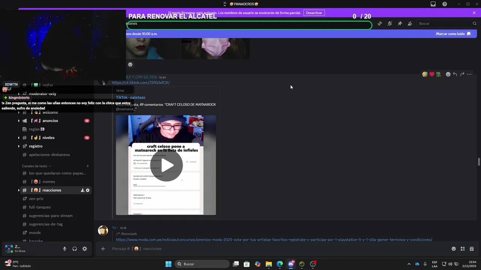
Task: Add reaction via smiley below images
Action: pos(130,64)
